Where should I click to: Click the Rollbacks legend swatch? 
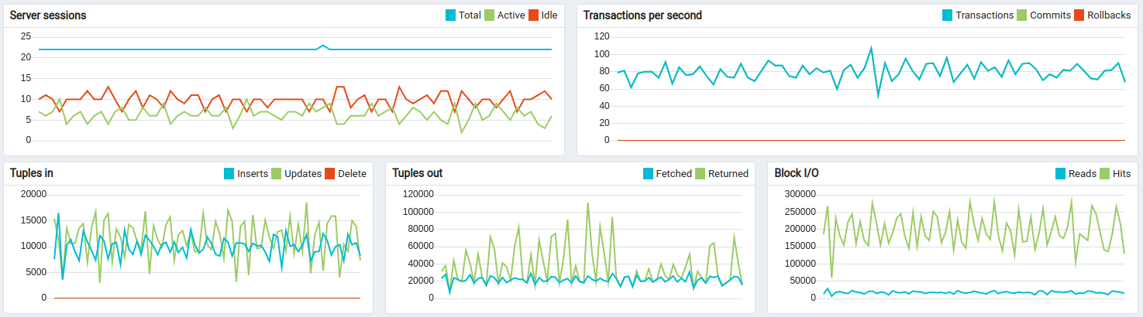tap(1079, 15)
